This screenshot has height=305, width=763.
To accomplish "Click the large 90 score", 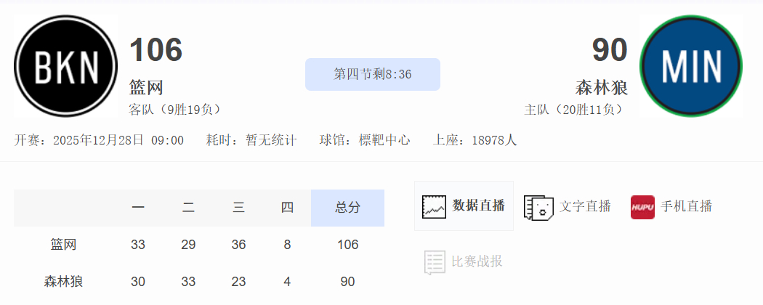I will [610, 49].
